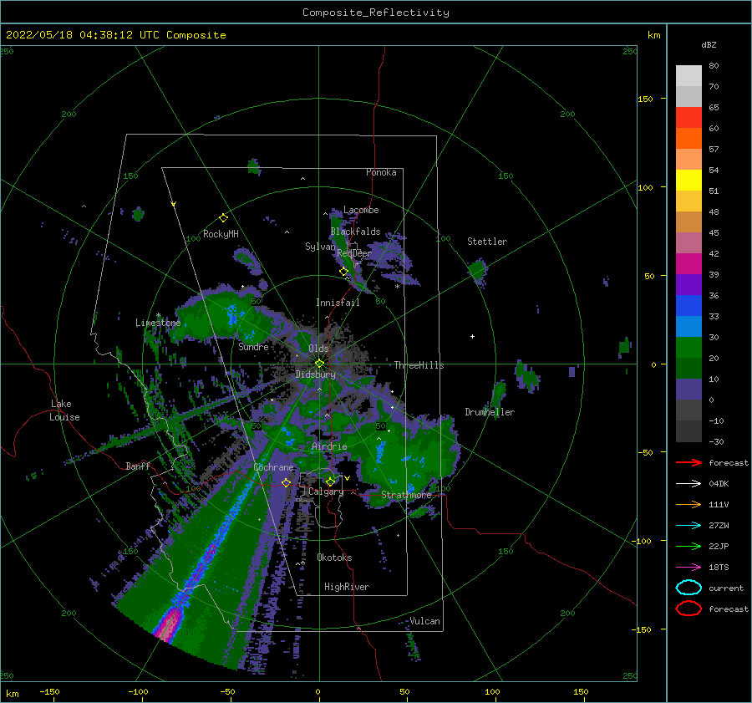
Task: Click the dBZ legend heading
Action: point(709,44)
